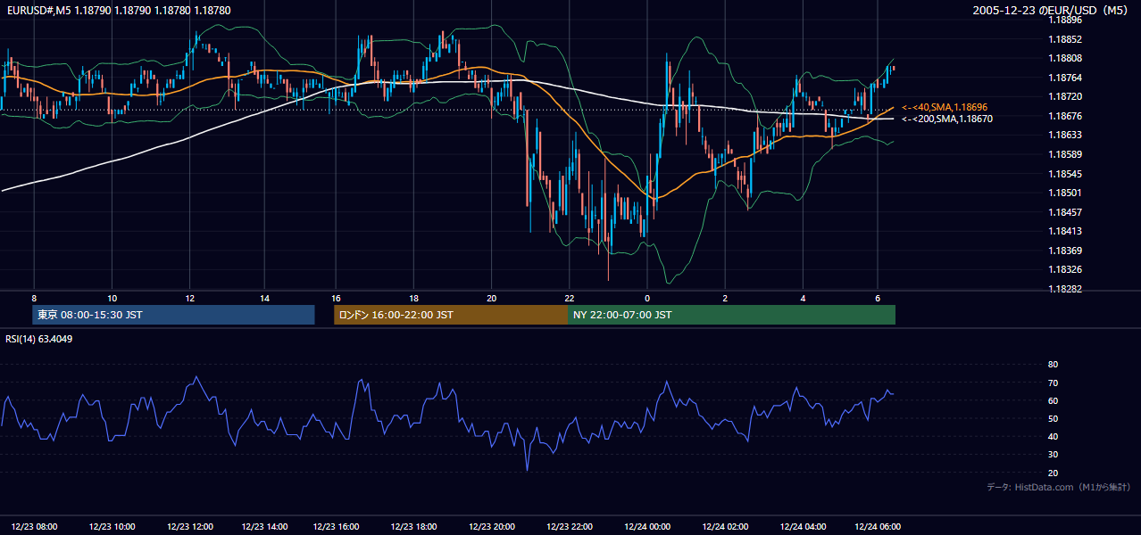1141x535 pixels.
Task: Click bottom date label 12/24 06:00
Action: [x=879, y=527]
